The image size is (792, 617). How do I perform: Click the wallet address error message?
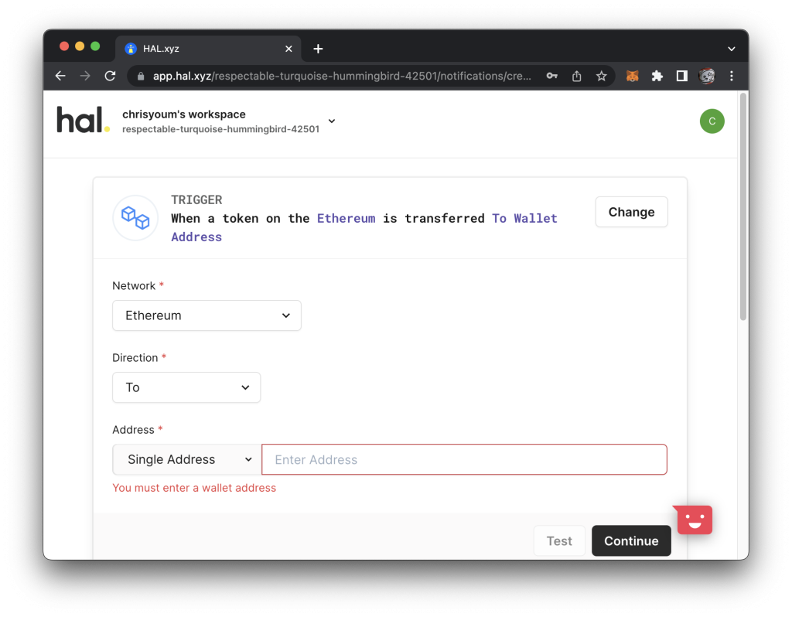[x=194, y=488]
